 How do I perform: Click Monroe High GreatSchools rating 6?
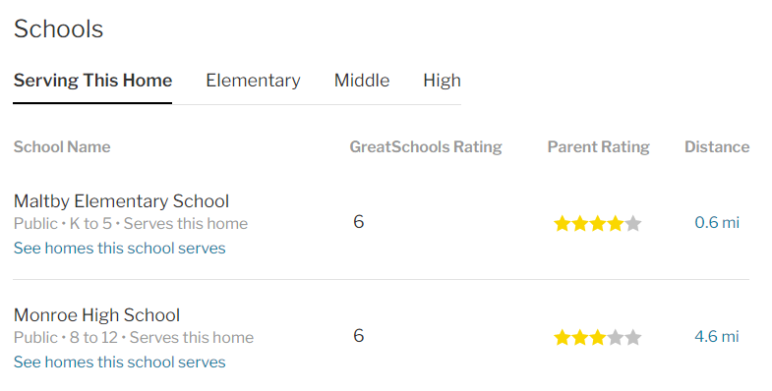358,336
